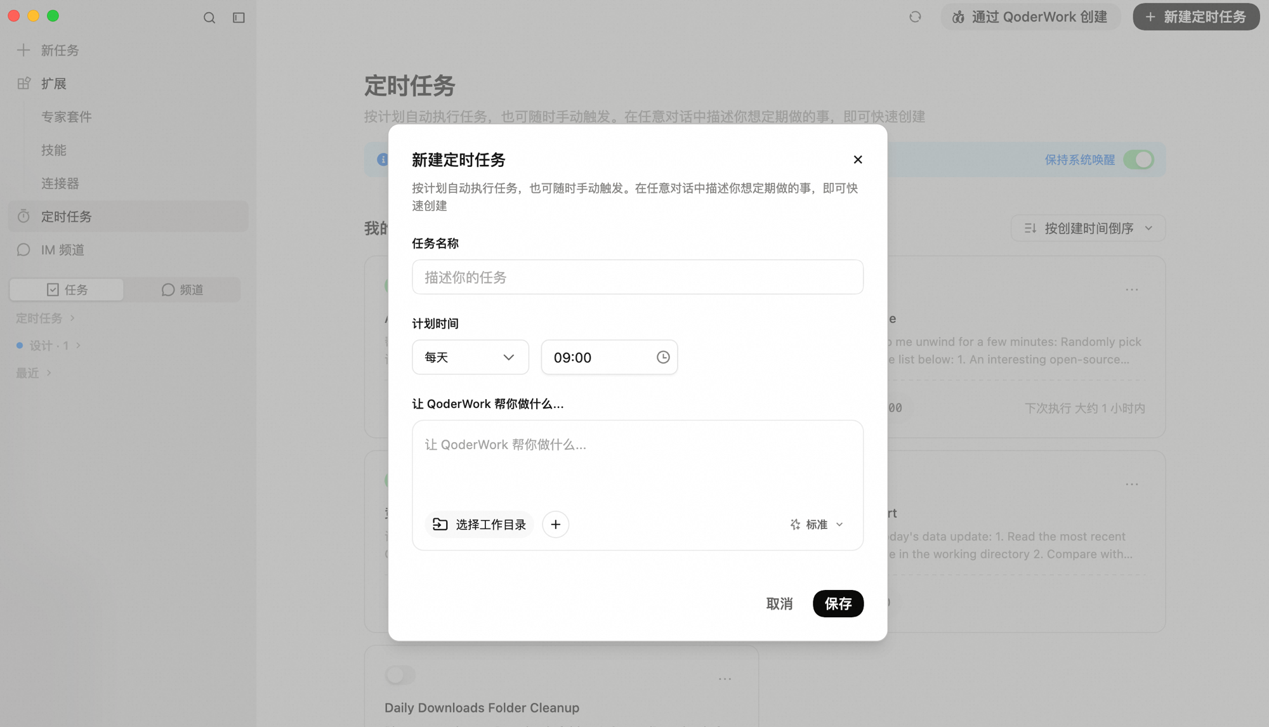1269x727 pixels.
Task: Open 专家套件 in sidebar
Action: (67, 117)
